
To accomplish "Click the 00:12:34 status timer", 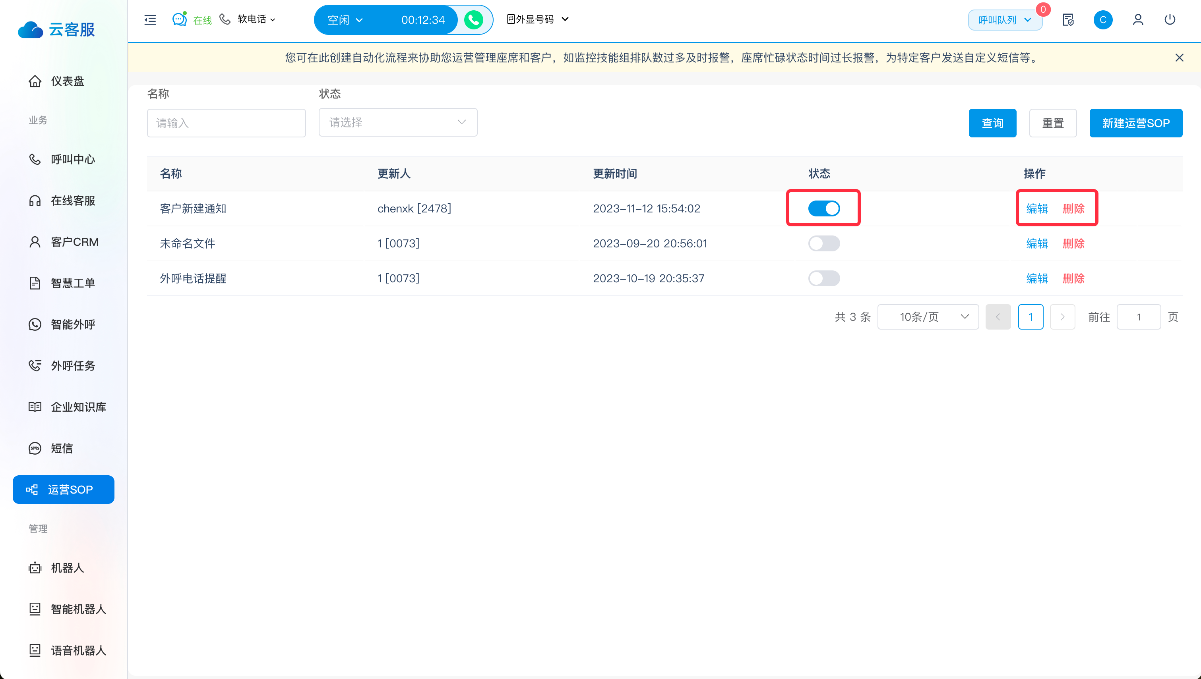I will pos(423,19).
